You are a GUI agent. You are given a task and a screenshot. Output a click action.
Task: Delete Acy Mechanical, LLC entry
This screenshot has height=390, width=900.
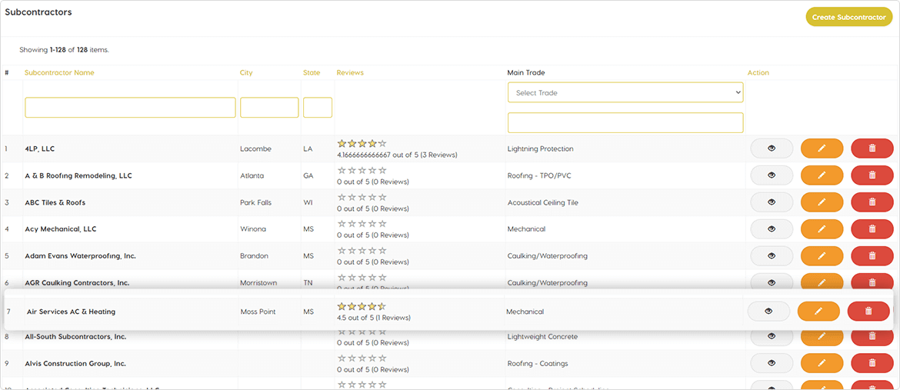(x=872, y=228)
